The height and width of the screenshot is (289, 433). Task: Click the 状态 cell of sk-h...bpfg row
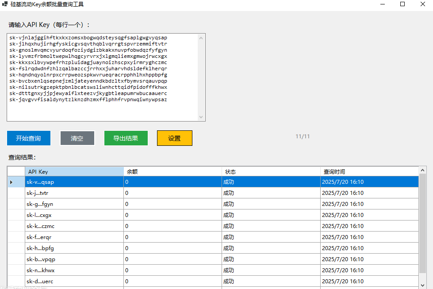tap(271, 248)
